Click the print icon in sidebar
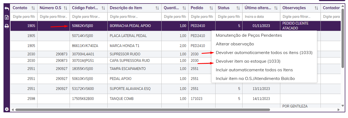 pyautogui.click(x=7, y=26)
